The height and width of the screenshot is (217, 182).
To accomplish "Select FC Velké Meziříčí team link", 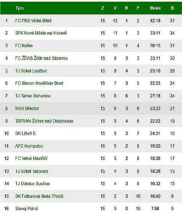I will (x=31, y=158).
